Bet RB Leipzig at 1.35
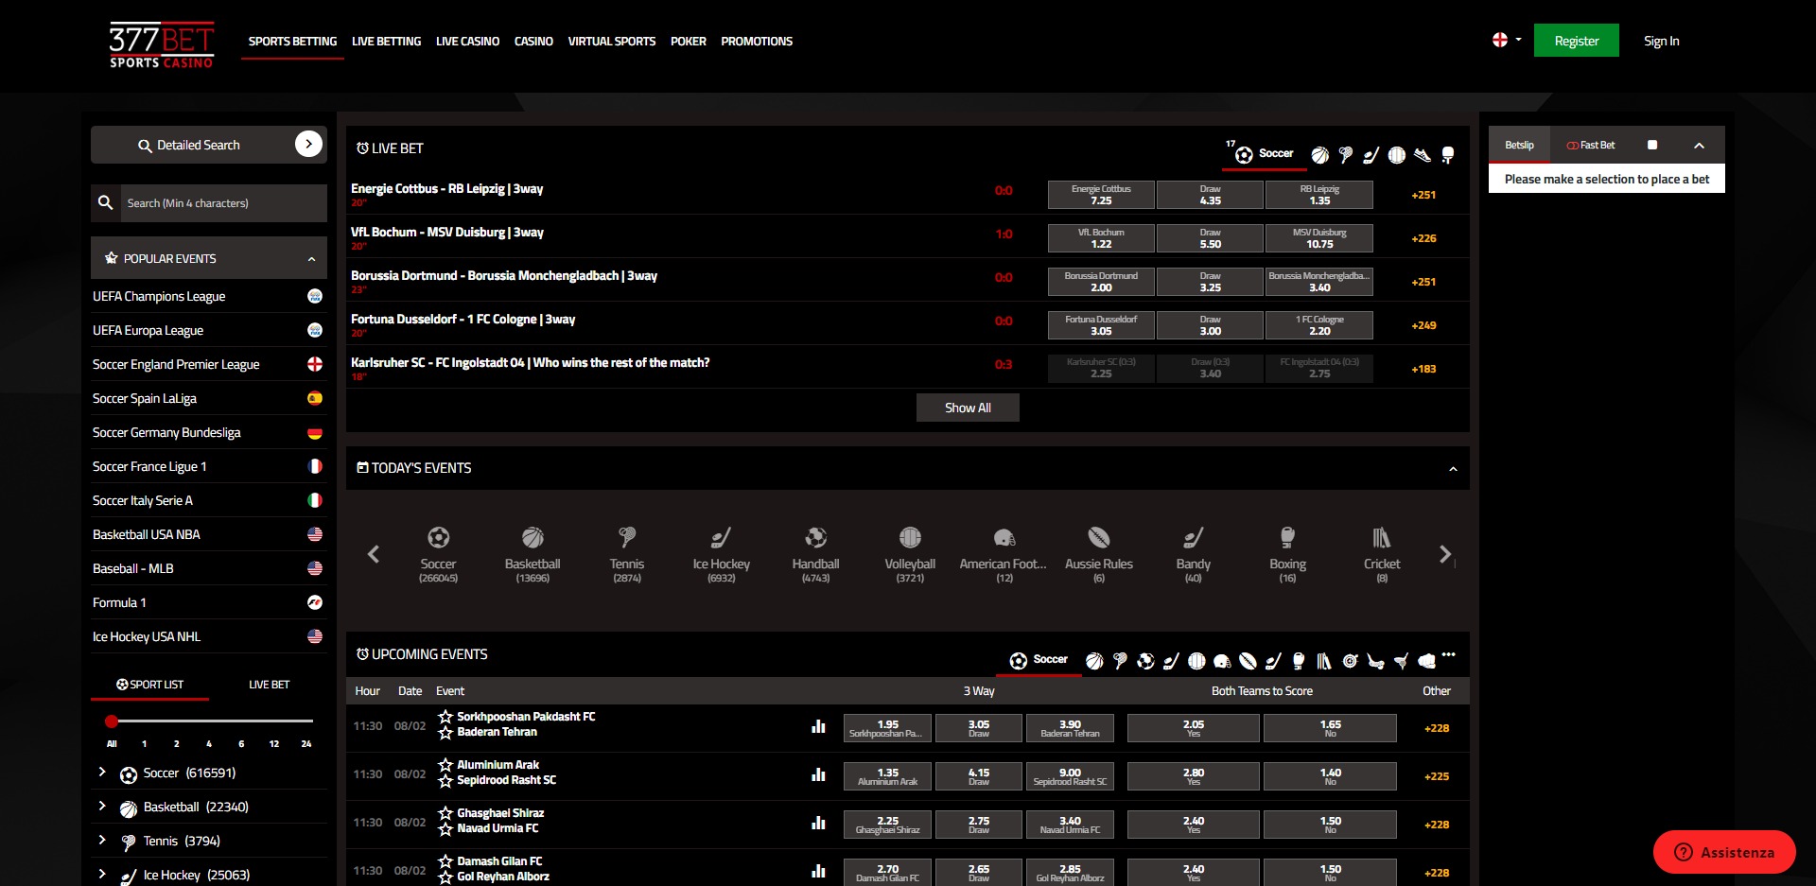Viewport: 1816px width, 886px height. coord(1319,195)
